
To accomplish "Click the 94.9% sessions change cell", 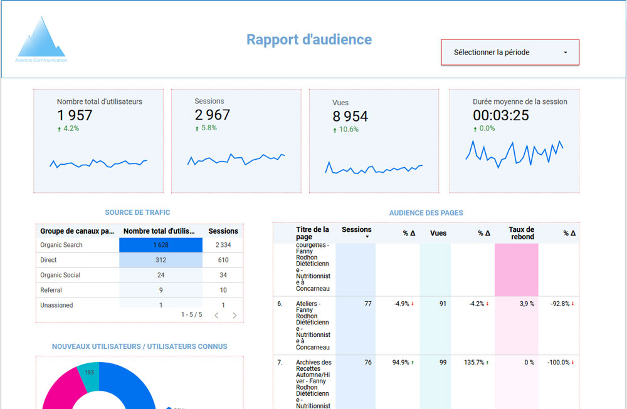I will click(x=403, y=363).
